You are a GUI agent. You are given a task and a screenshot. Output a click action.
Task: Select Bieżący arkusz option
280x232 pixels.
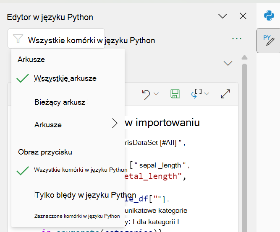[68, 102]
